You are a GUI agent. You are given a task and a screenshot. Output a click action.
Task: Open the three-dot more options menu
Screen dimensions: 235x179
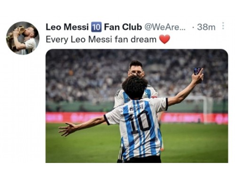point(223,26)
